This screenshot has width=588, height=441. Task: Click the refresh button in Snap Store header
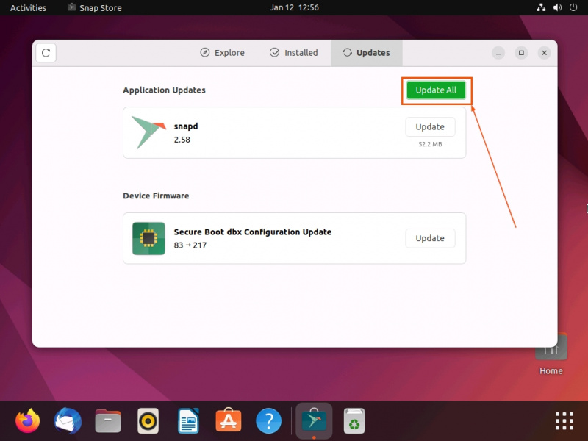click(46, 53)
